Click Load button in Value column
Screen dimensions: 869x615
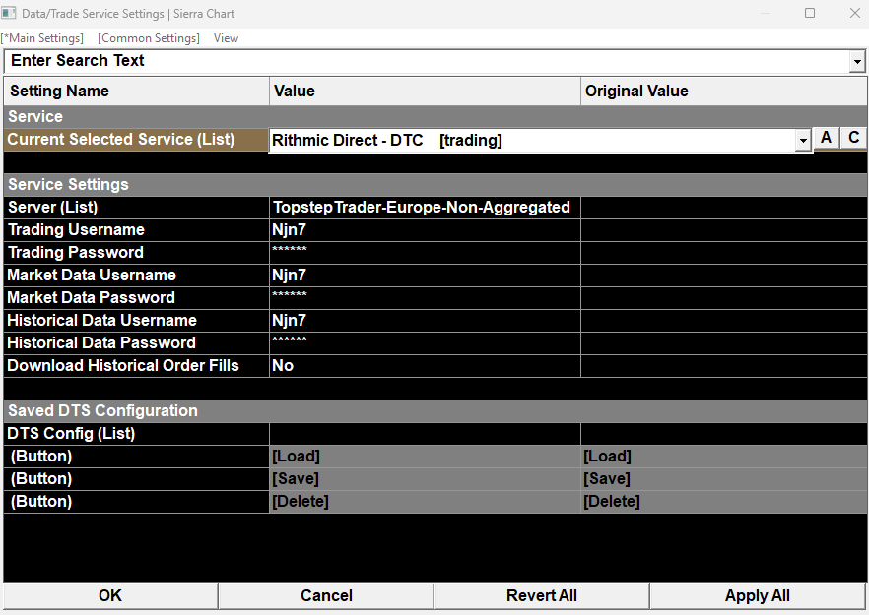point(425,457)
